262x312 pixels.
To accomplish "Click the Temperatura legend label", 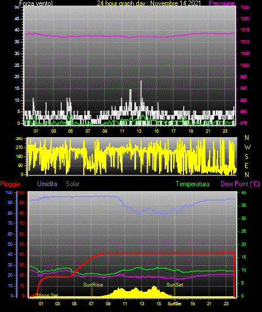I will (192, 184).
